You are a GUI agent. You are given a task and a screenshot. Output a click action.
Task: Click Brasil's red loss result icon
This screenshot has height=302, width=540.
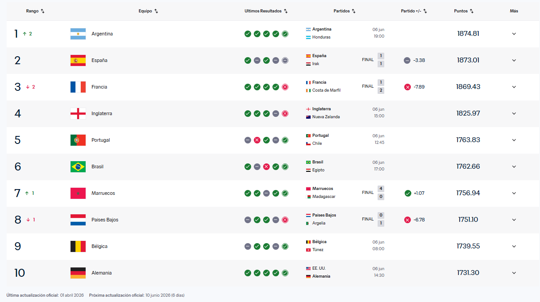(266, 166)
